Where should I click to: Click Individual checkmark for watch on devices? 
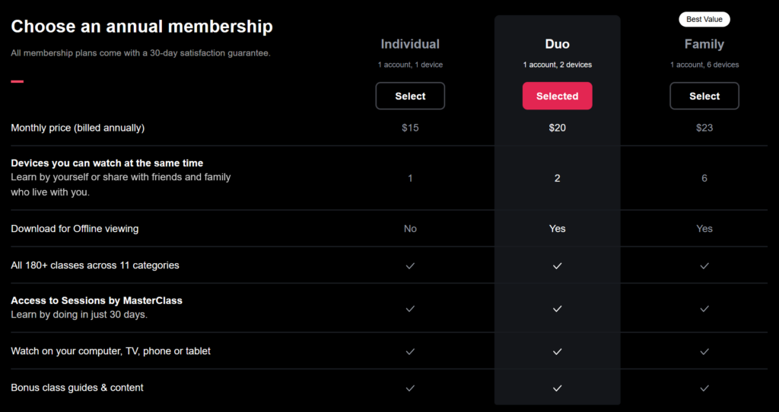pyautogui.click(x=410, y=351)
